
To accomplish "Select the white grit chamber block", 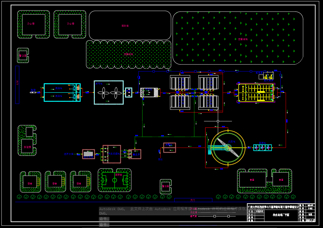I will [149, 92].
